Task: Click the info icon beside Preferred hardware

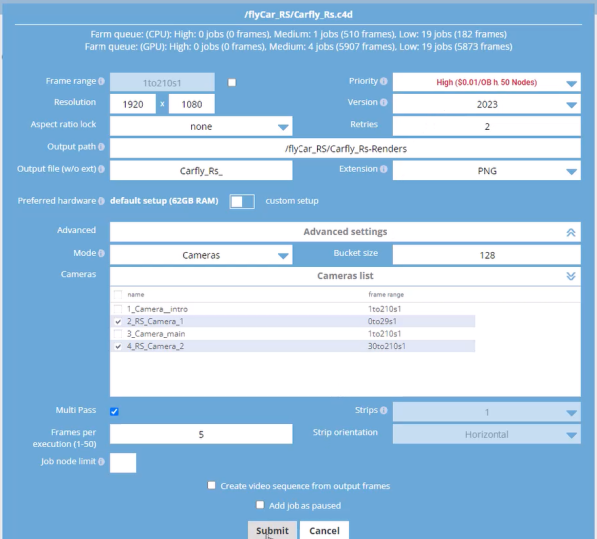Action: pos(102,201)
